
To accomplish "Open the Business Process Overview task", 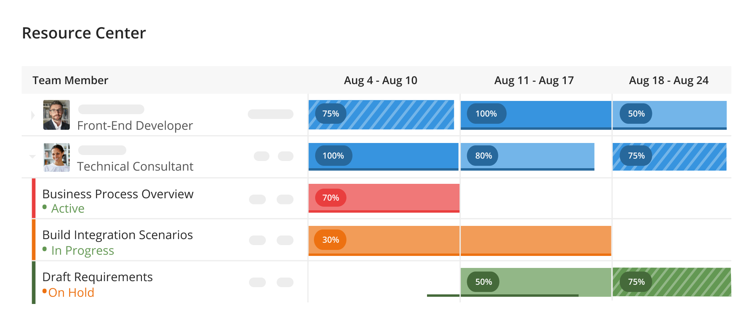I will point(118,194).
